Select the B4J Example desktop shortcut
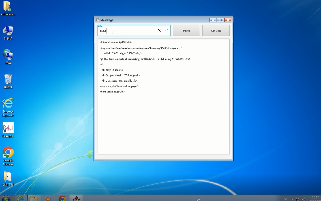Image resolution: width=321 pixels, height=201 pixels. [x=8, y=130]
